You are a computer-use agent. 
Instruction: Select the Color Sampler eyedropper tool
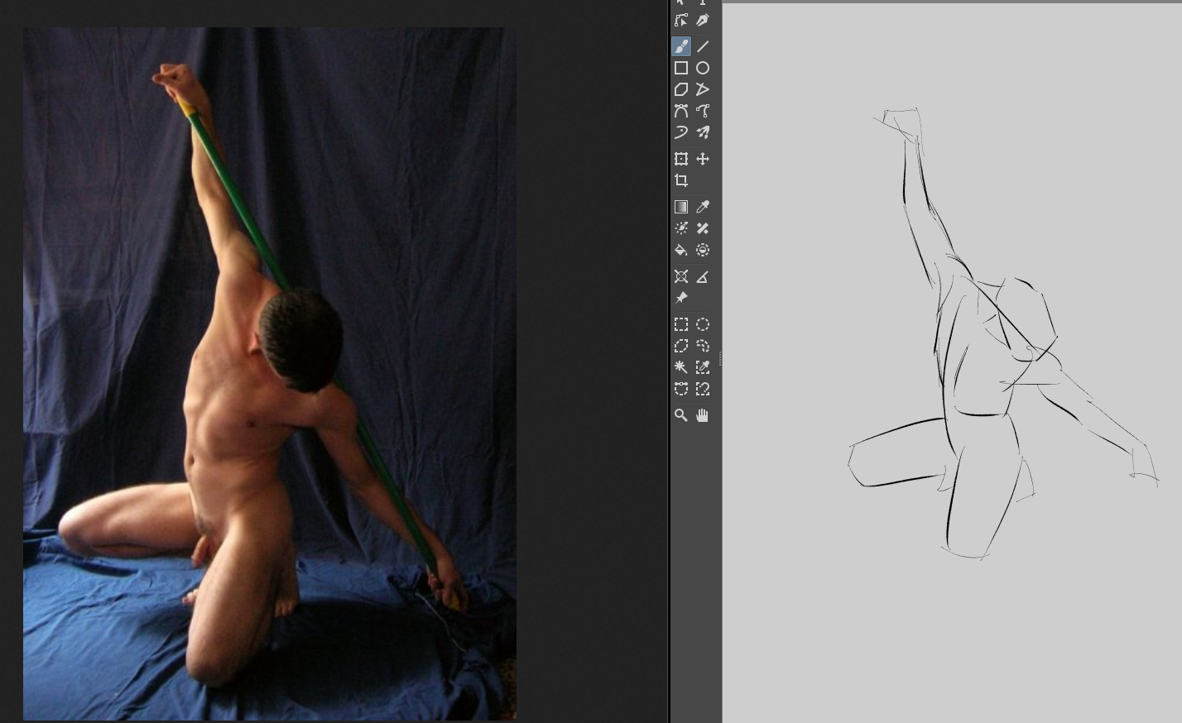[703, 207]
